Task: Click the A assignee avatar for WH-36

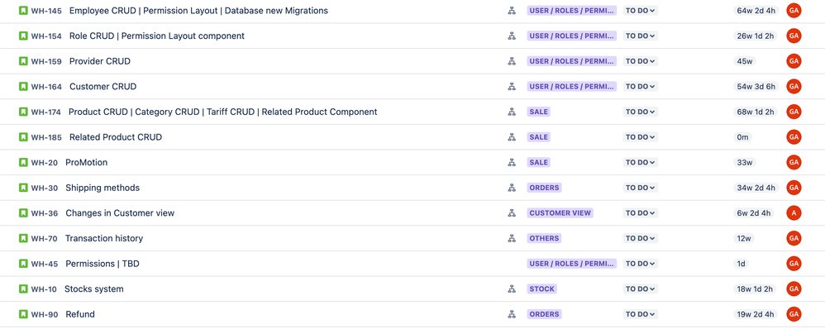Action: (x=794, y=212)
